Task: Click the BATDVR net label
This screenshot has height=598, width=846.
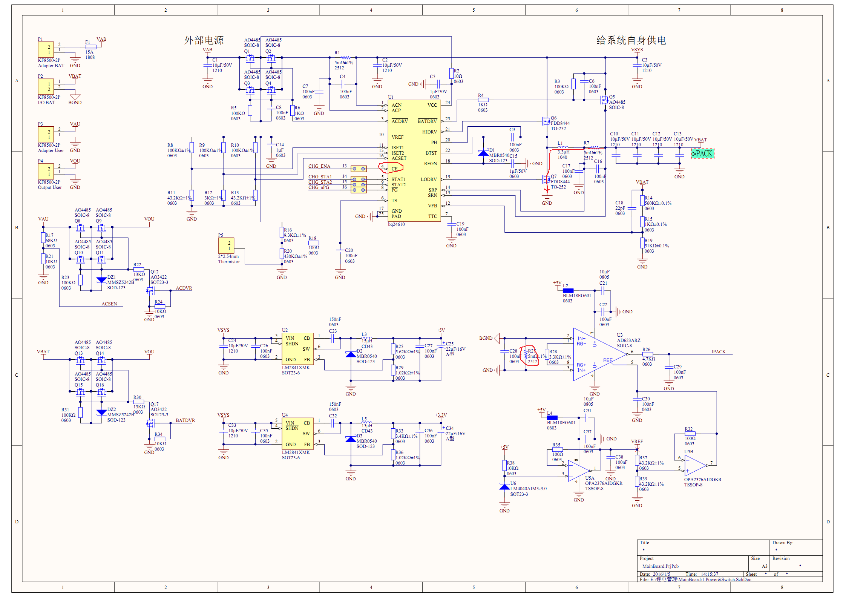Action: [185, 420]
